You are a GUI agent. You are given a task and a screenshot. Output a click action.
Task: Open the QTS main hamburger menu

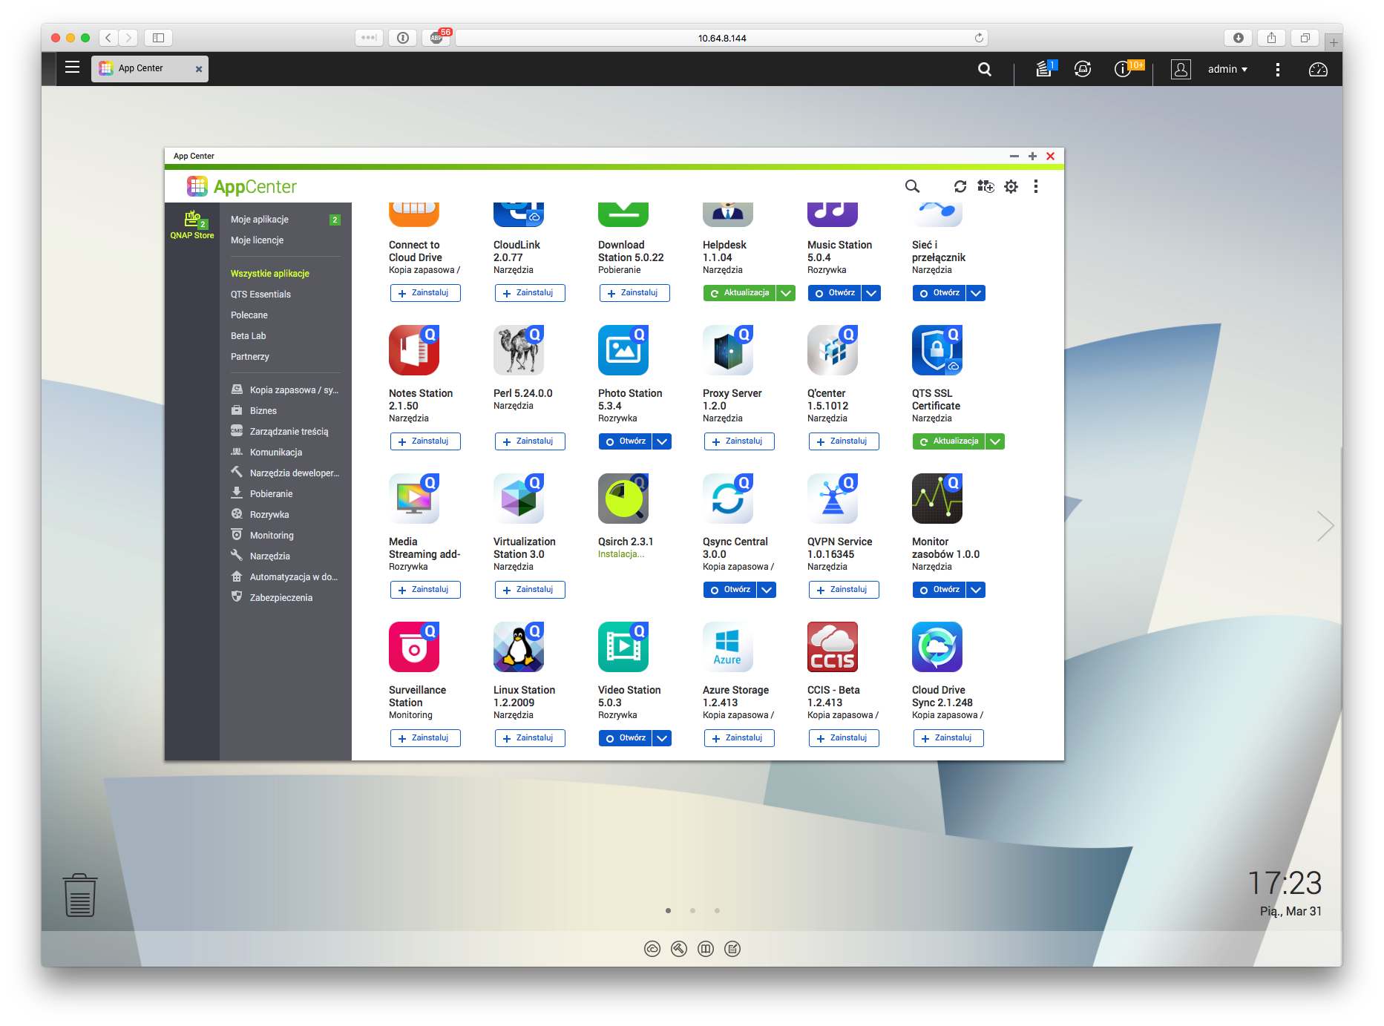[72, 68]
